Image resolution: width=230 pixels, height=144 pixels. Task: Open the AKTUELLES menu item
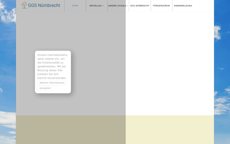[x=95, y=6]
